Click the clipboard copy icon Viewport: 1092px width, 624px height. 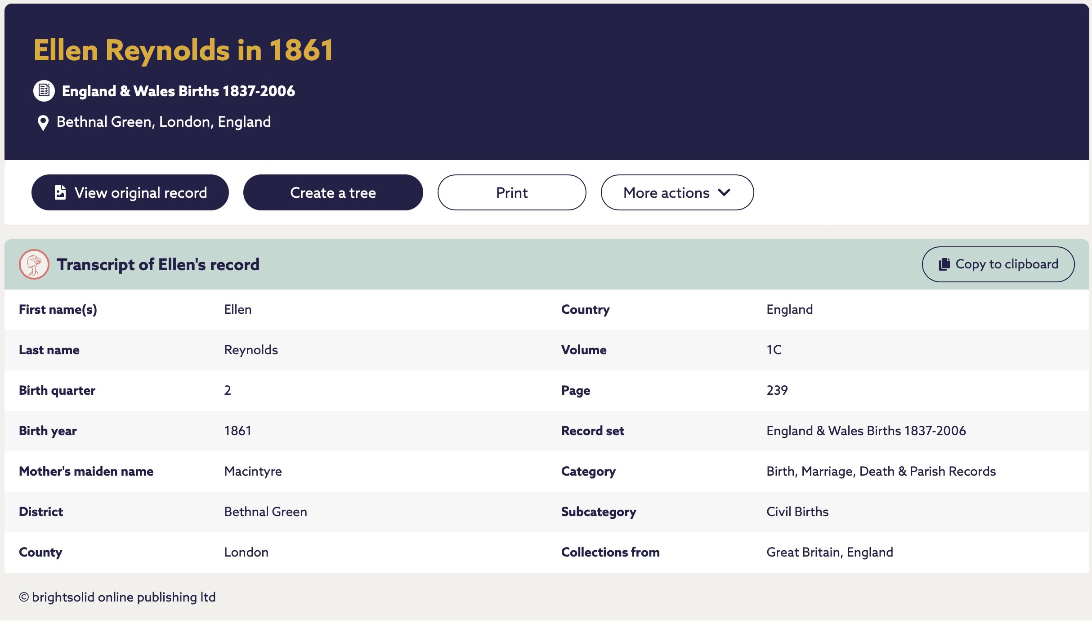(944, 264)
